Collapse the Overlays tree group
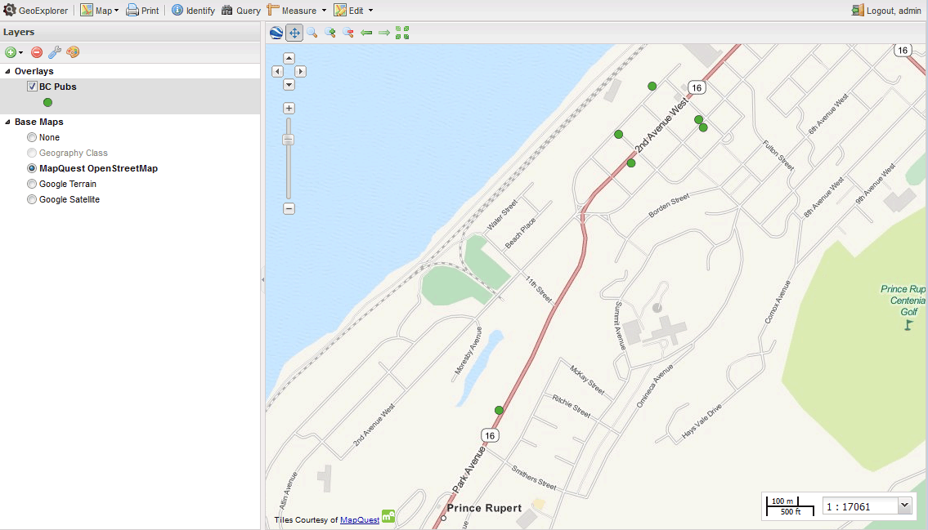The height and width of the screenshot is (530, 928). tap(7, 72)
